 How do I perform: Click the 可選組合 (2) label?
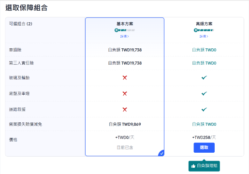pos(20,24)
